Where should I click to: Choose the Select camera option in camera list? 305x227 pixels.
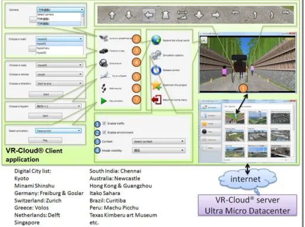point(59,15)
